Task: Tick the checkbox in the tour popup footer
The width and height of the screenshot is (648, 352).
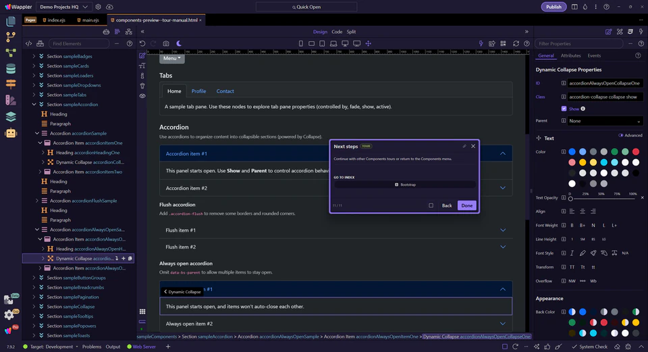Action: [431, 205]
